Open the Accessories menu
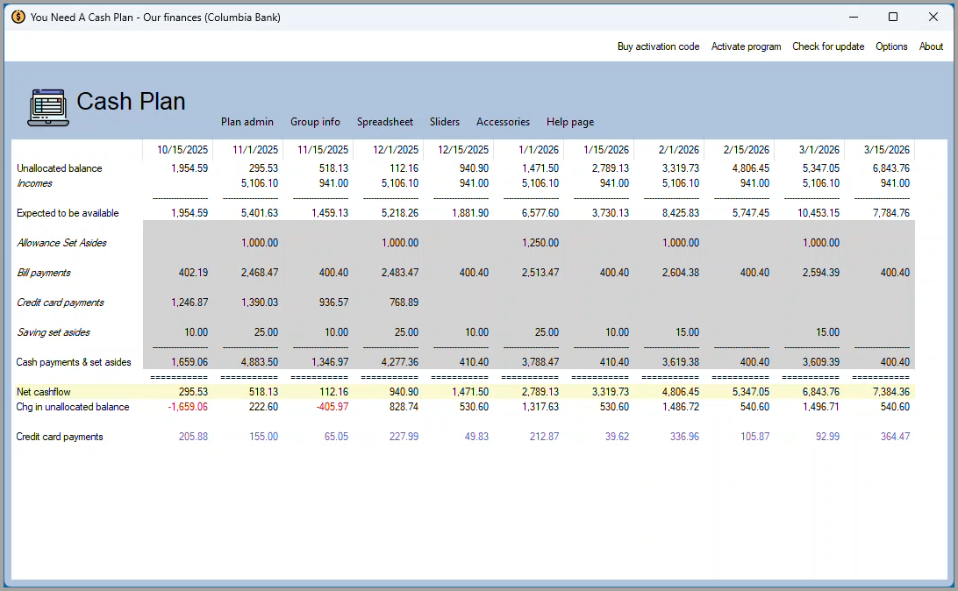This screenshot has width=958, height=591. point(503,122)
